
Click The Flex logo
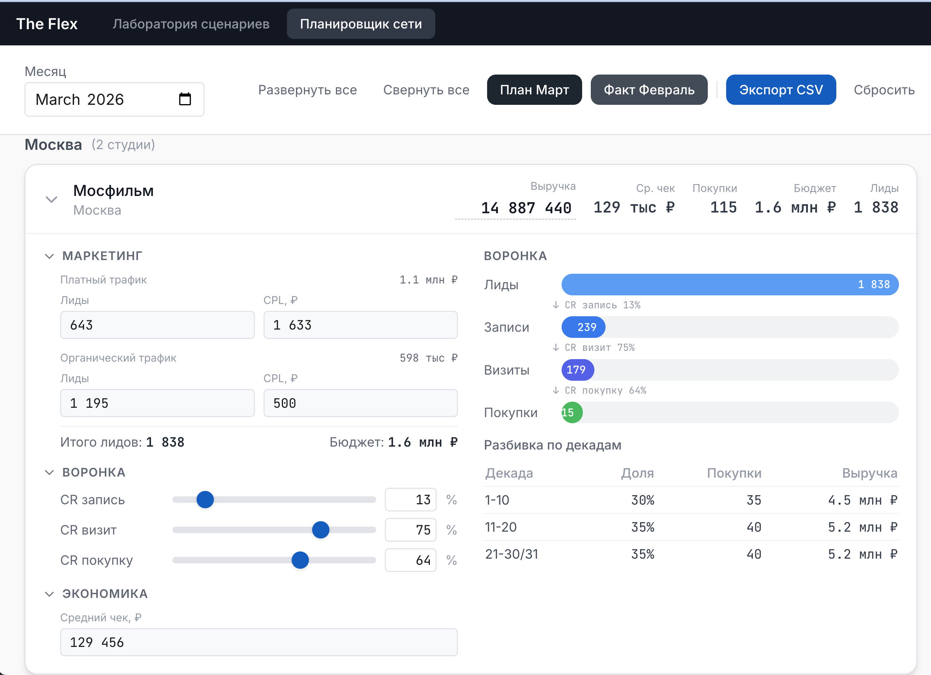tap(47, 24)
